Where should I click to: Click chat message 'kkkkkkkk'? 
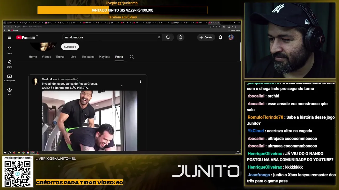pyautogui.click(x=294, y=167)
